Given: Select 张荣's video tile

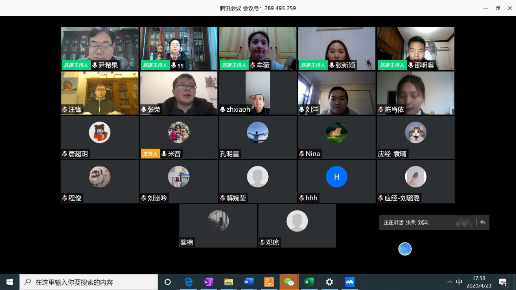Looking at the screenshot, I should (x=179, y=93).
